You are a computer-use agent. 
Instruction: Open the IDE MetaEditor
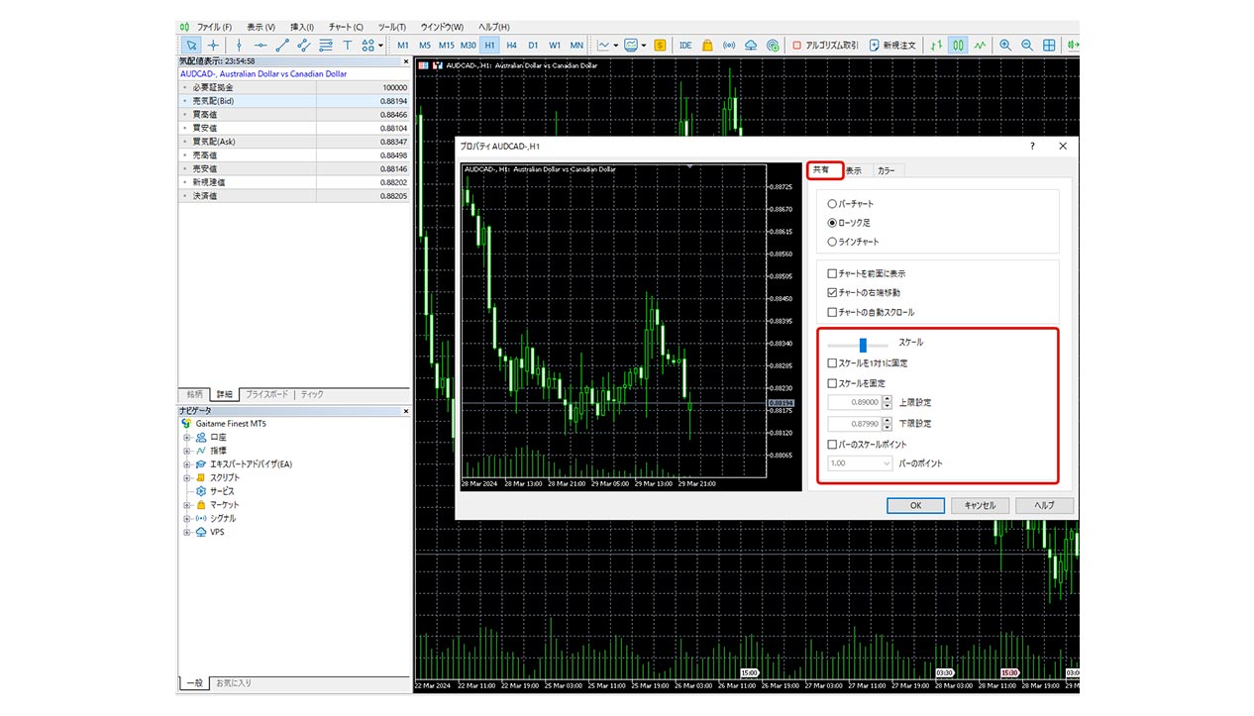click(x=685, y=46)
